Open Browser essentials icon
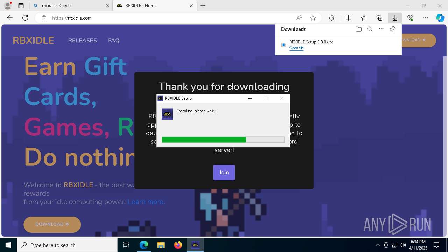 tap(410, 18)
